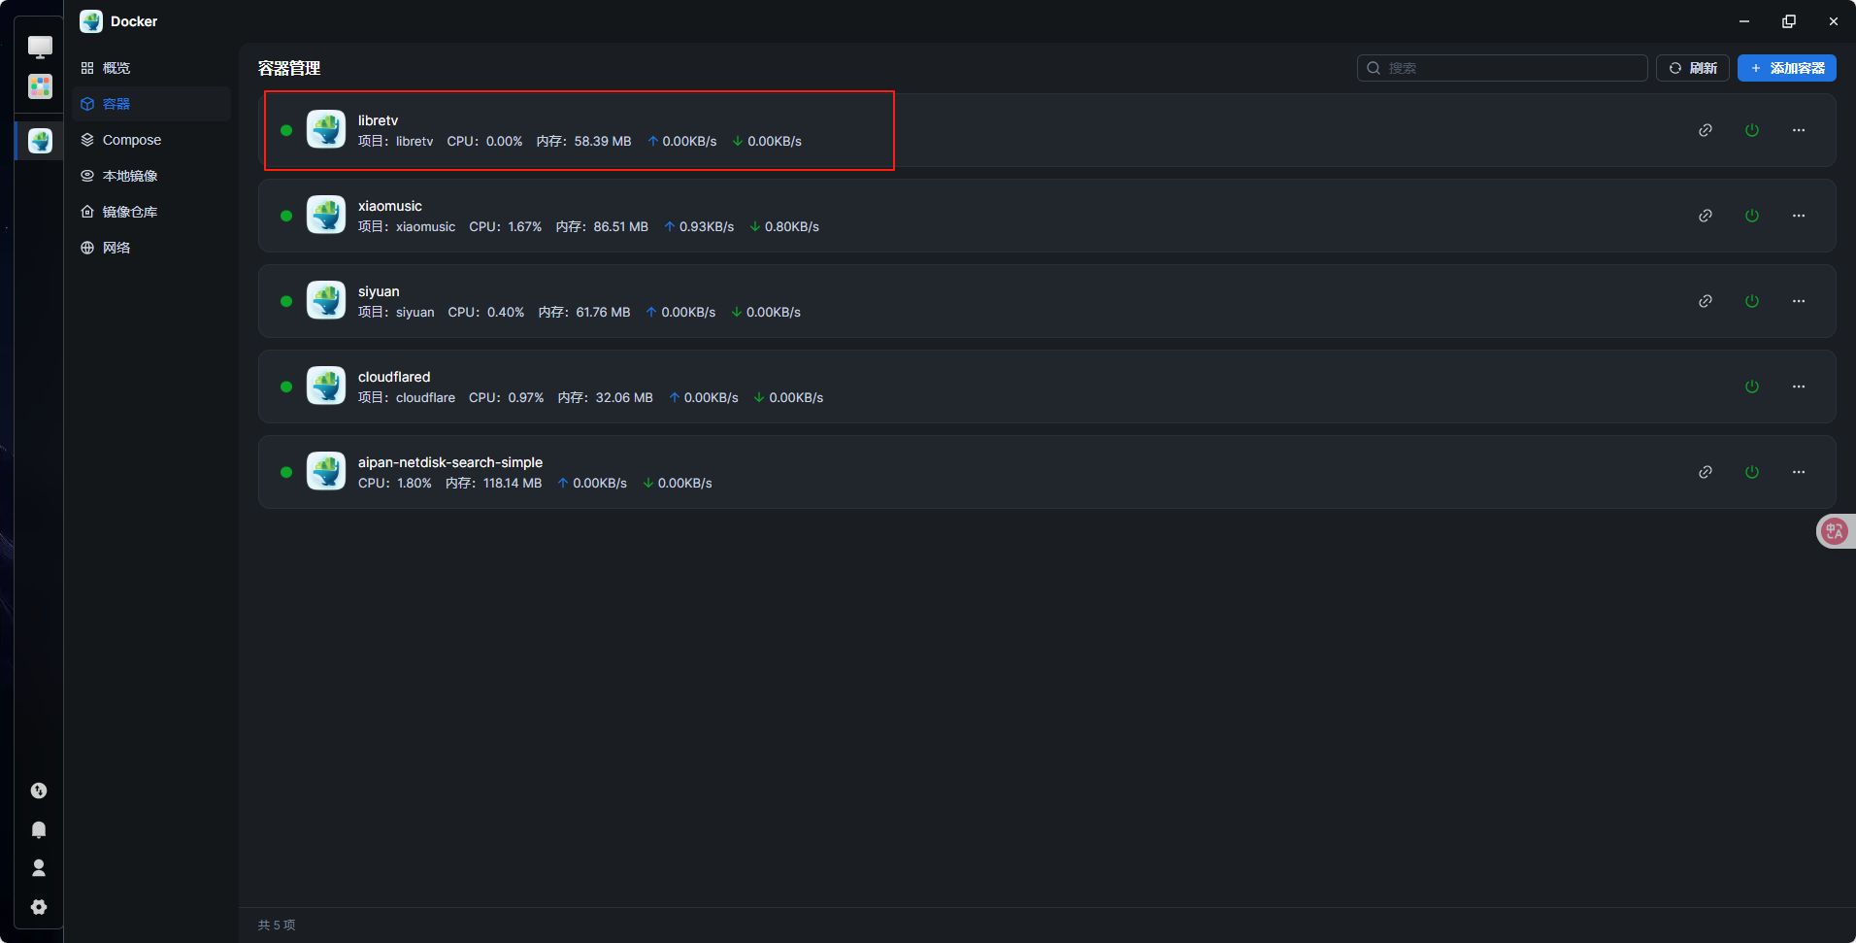Open the settings gear icon

tap(39, 907)
